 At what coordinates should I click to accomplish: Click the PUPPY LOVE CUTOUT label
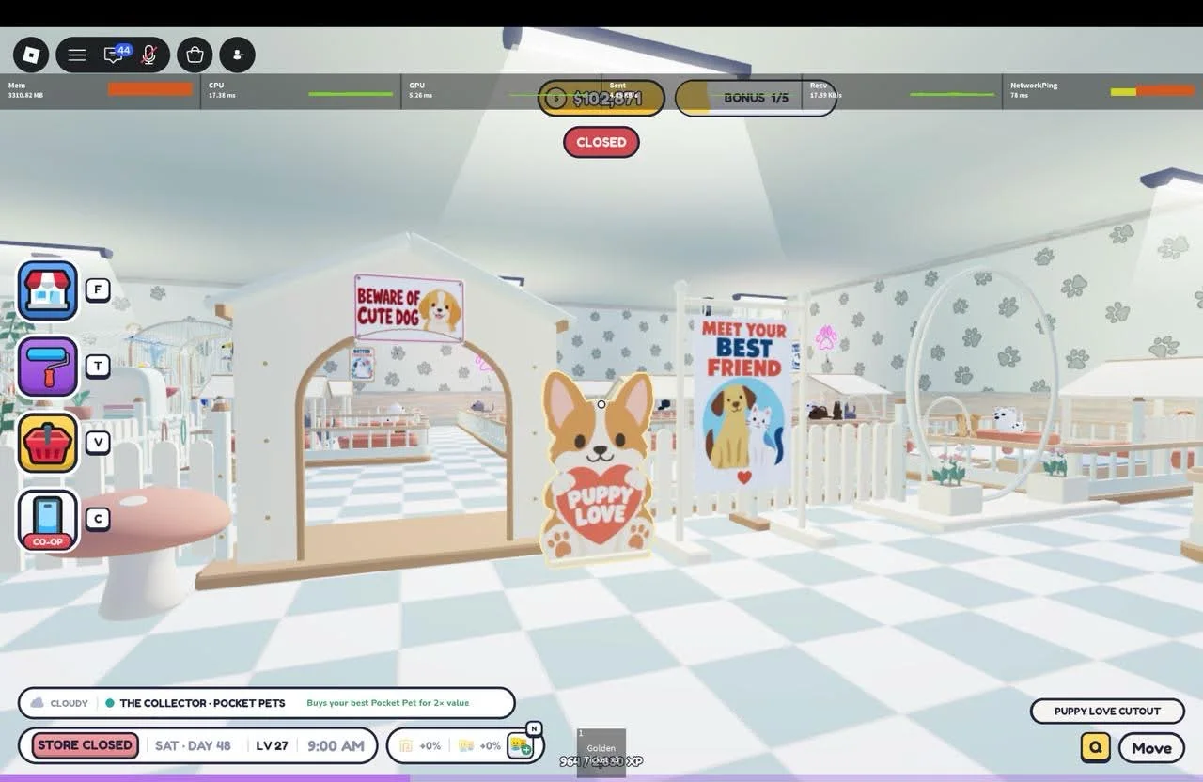(1107, 711)
